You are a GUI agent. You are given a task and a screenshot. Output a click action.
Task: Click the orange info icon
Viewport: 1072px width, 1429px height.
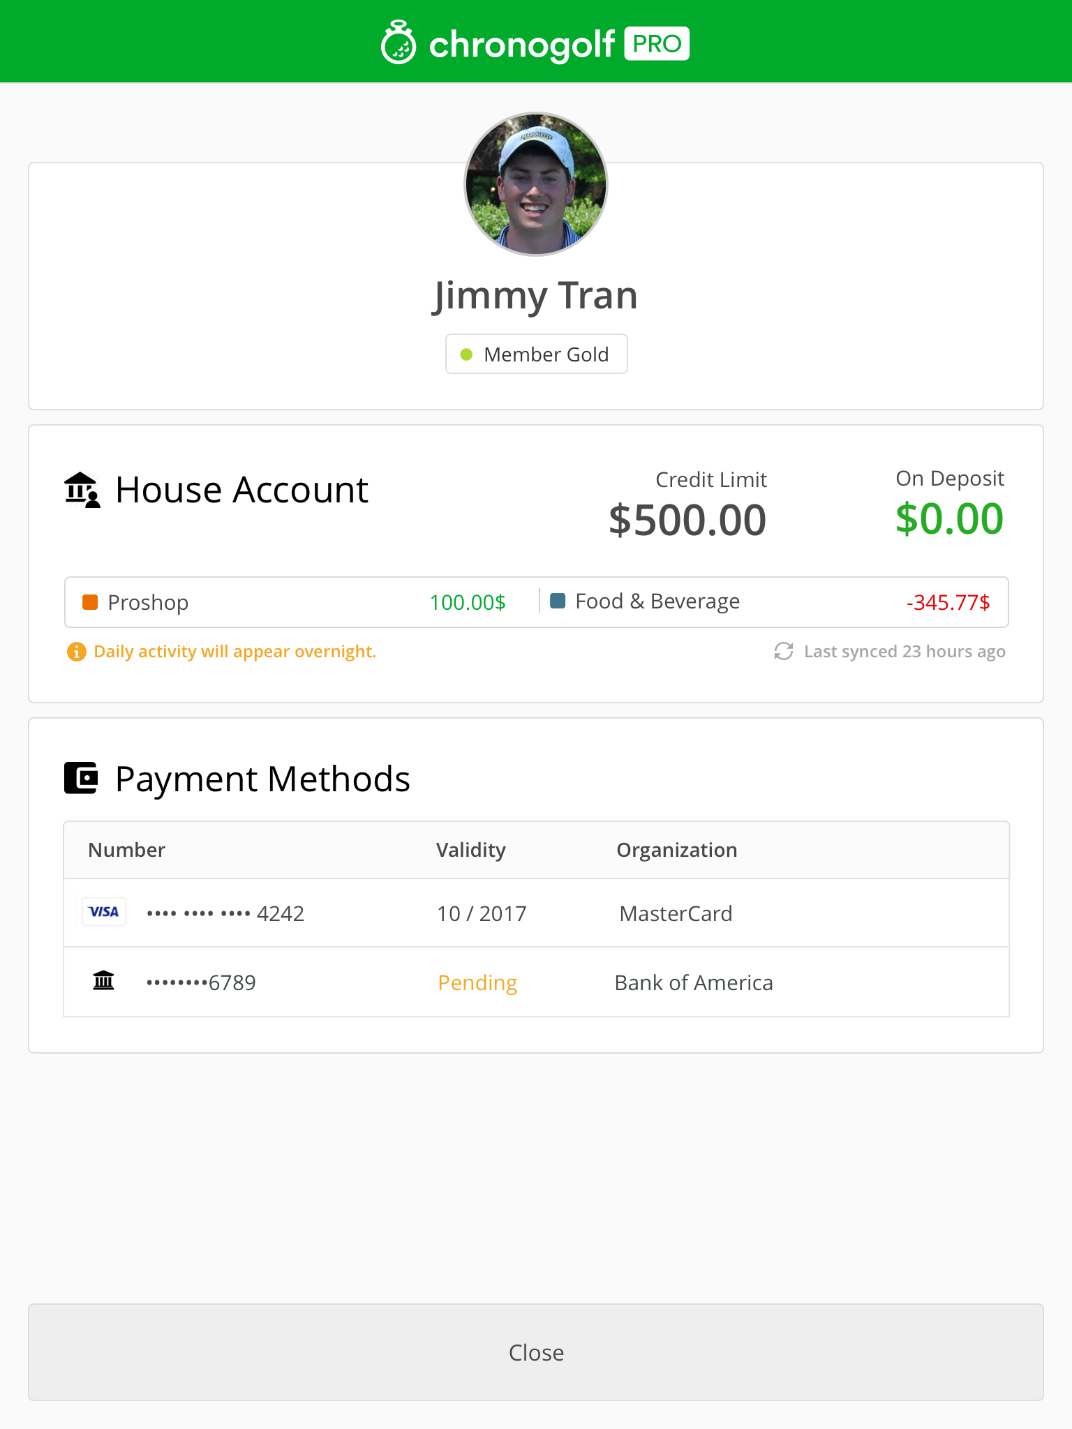(76, 652)
